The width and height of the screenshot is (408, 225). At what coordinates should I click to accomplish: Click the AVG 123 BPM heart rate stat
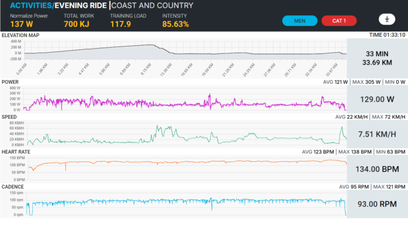(318, 152)
